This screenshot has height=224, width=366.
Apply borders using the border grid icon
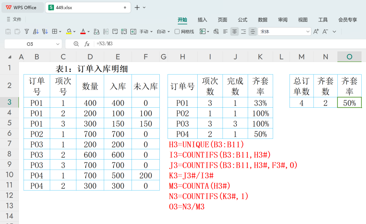[x=54, y=31]
